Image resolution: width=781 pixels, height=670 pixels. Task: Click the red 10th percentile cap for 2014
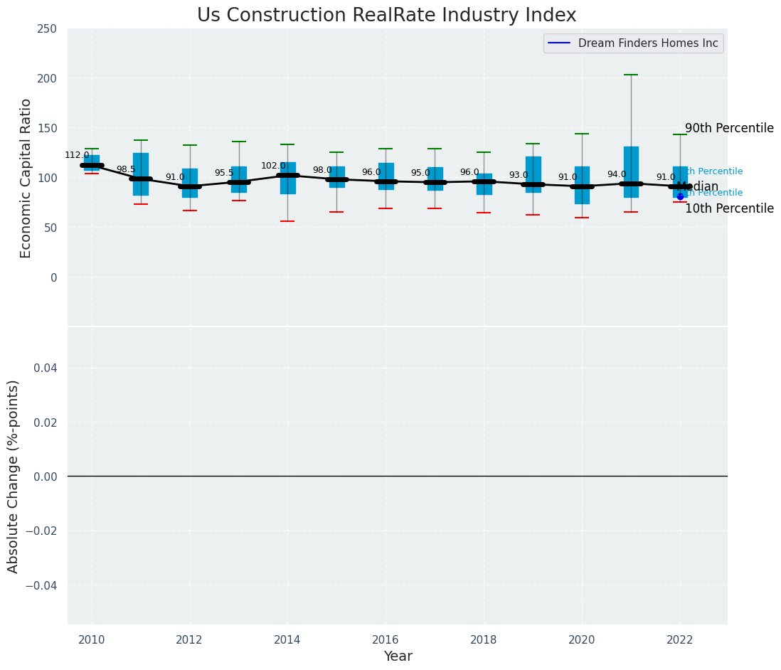287,221
